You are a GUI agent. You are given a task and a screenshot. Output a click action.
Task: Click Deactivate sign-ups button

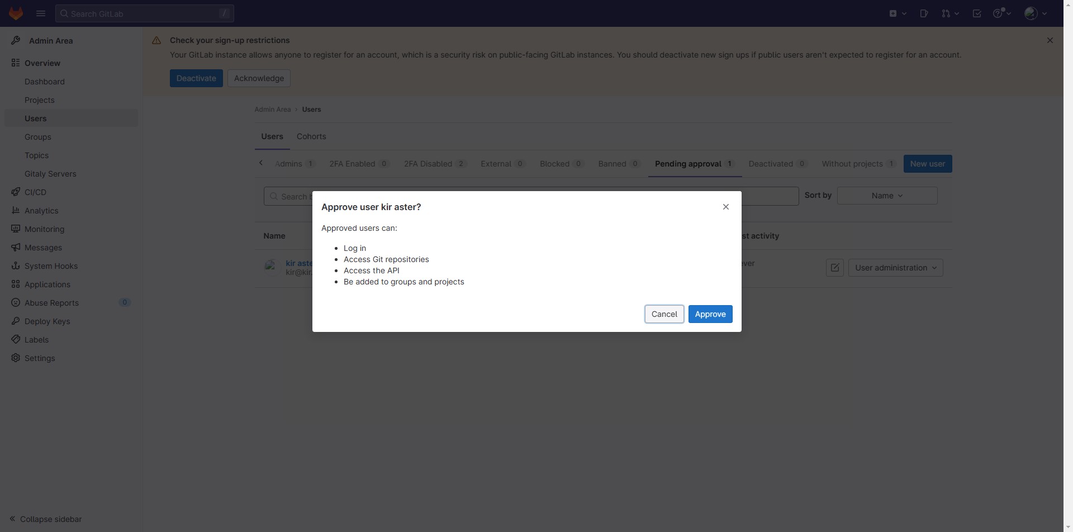point(196,78)
